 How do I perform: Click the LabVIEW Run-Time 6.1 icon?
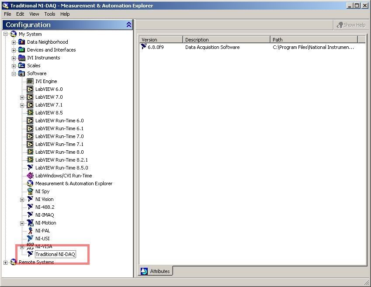coord(30,128)
